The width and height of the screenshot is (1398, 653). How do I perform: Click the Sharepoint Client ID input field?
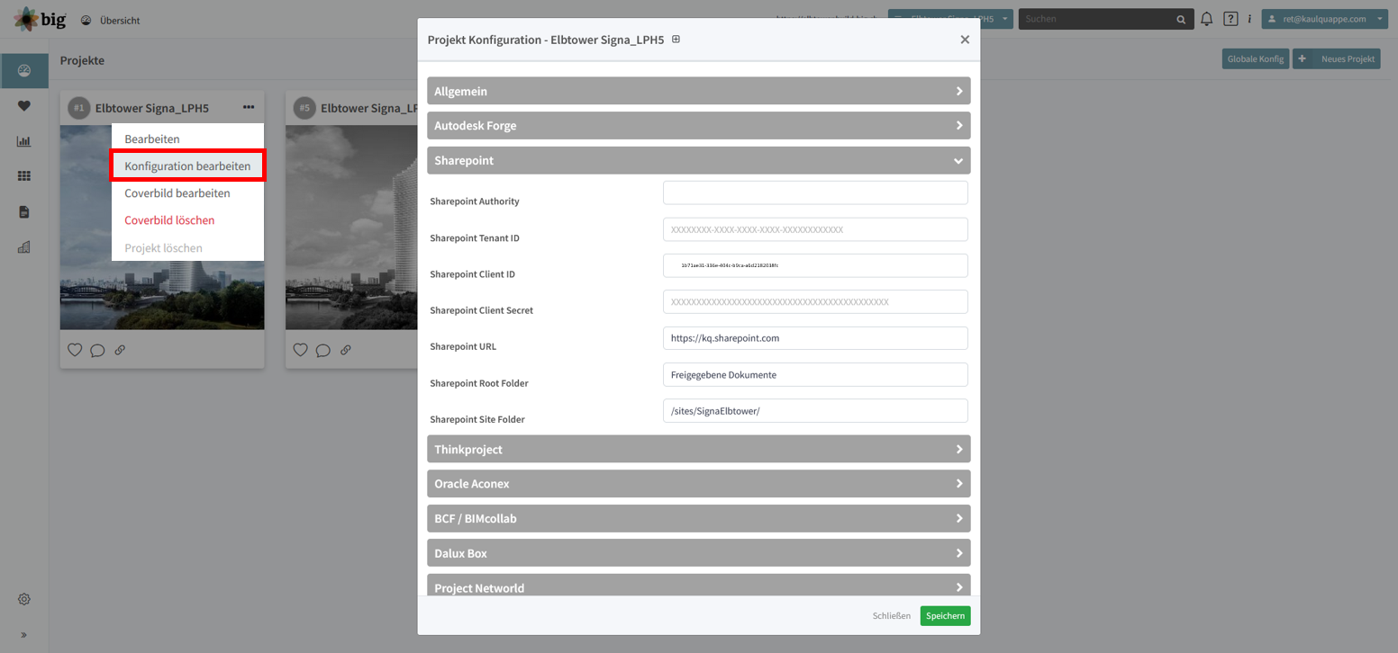click(x=815, y=265)
